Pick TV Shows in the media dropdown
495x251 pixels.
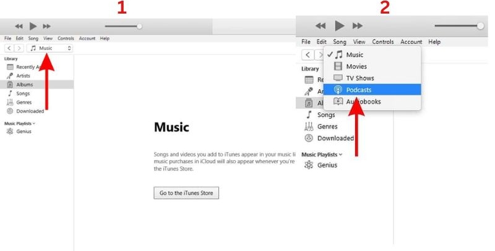[359, 78]
